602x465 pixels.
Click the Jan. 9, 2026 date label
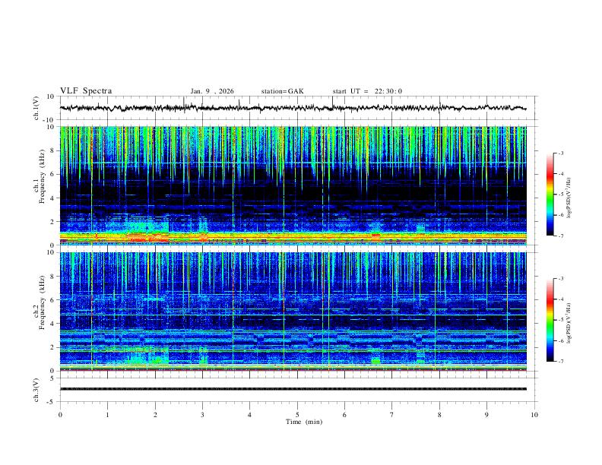click(212, 91)
